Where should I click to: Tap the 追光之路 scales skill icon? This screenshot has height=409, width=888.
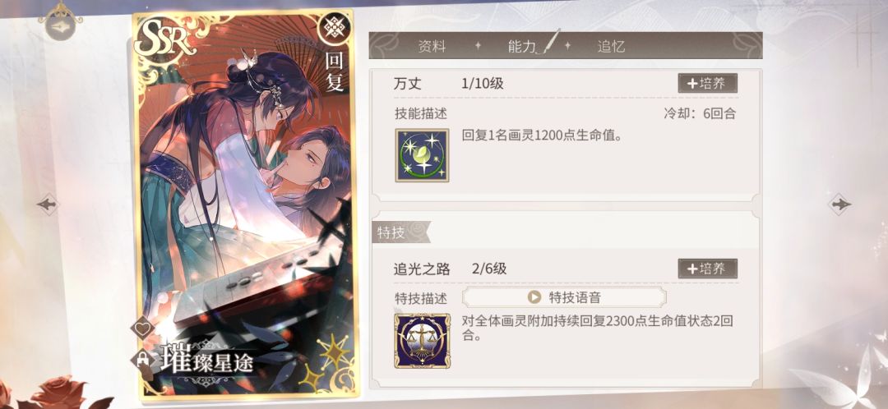(x=422, y=341)
